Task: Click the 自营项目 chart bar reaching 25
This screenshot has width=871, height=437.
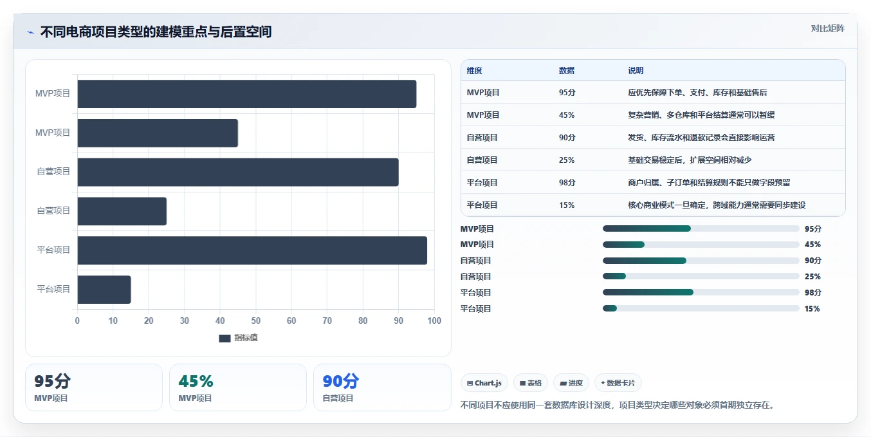Action: click(x=122, y=211)
